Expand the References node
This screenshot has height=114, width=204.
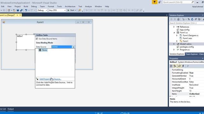[x=174, y=27]
